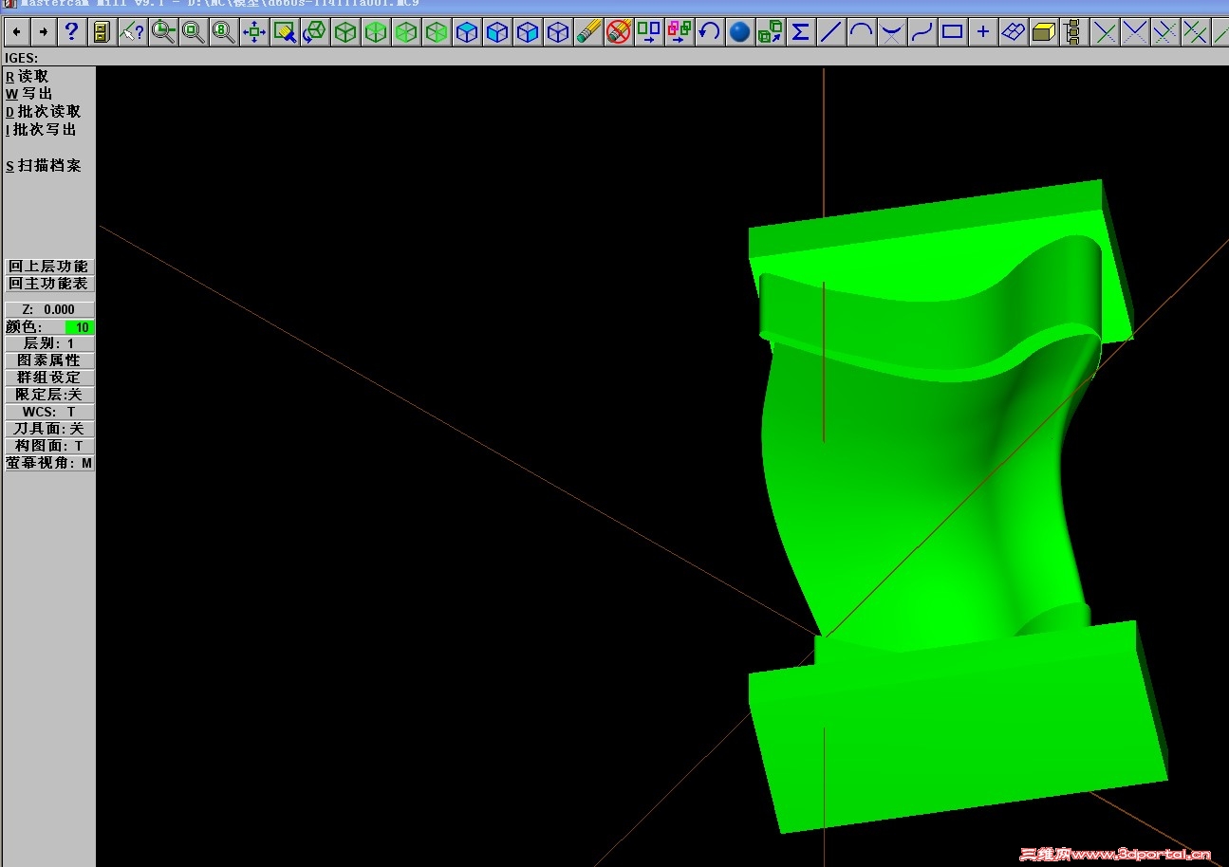Click the pink and green squares transform icon
Screen dimensions: 1229x867
point(679,32)
